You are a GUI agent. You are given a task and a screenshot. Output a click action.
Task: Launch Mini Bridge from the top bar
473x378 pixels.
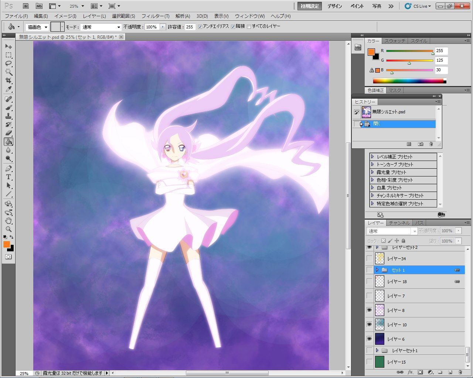(x=39, y=6)
